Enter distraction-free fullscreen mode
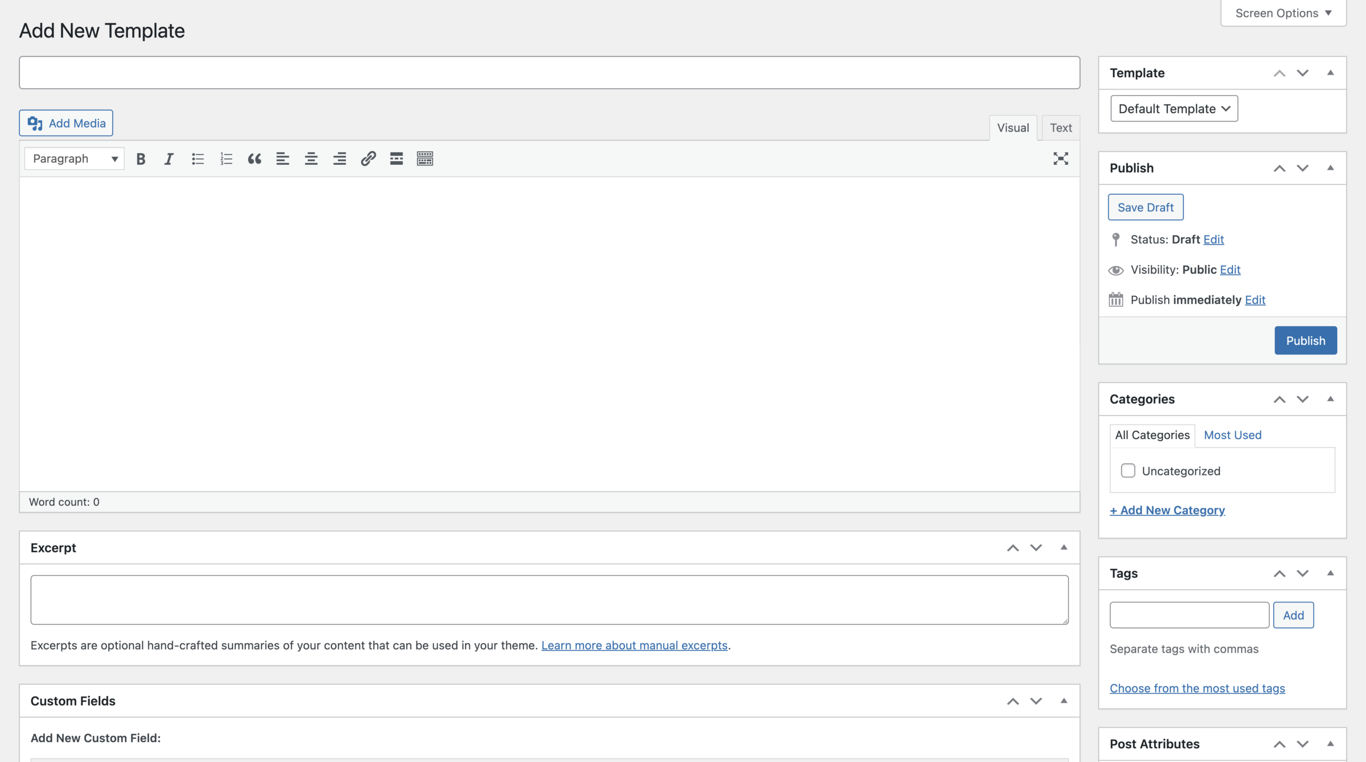 coord(1061,158)
